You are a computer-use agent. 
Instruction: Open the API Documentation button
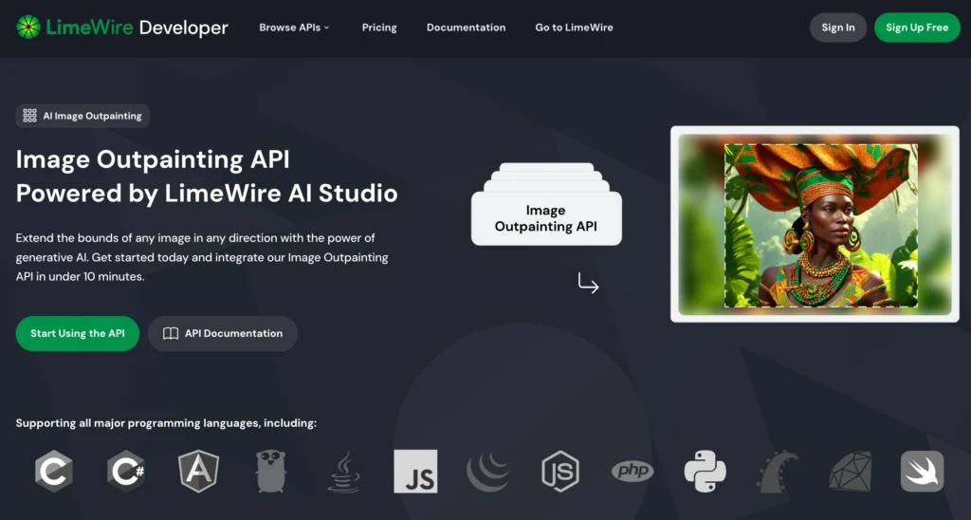222,333
